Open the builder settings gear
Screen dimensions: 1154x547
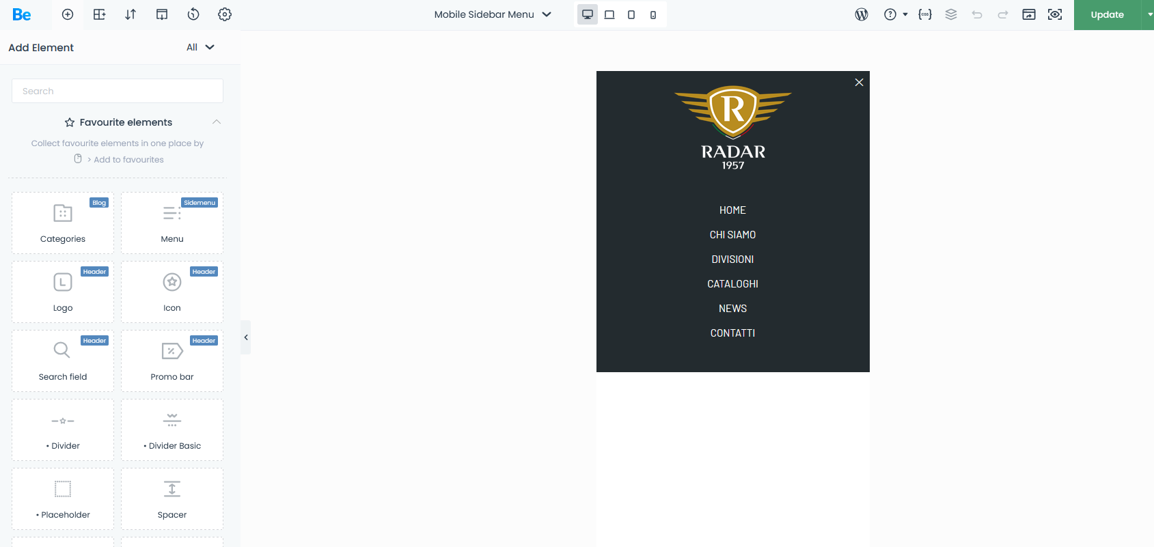(225, 14)
